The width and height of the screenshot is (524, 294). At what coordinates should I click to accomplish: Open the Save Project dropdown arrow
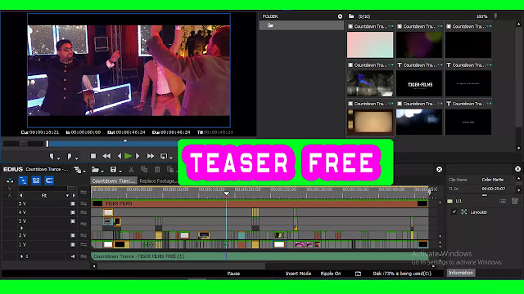pyautogui.click(x=120, y=171)
